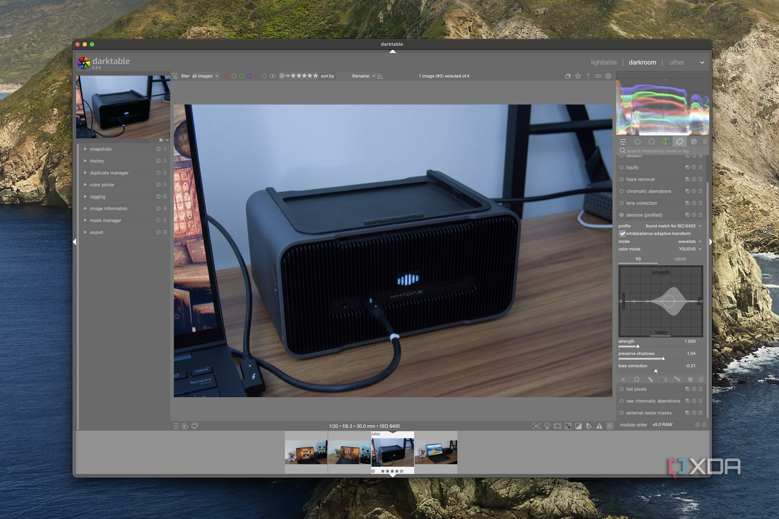
Task: Select the U0V0 curve tab
Action: [681, 259]
